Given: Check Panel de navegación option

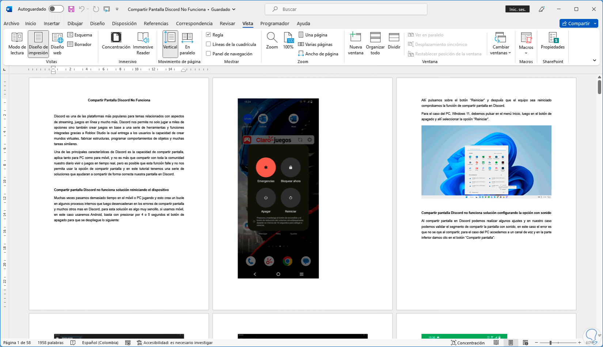Looking at the screenshot, I should (x=209, y=54).
